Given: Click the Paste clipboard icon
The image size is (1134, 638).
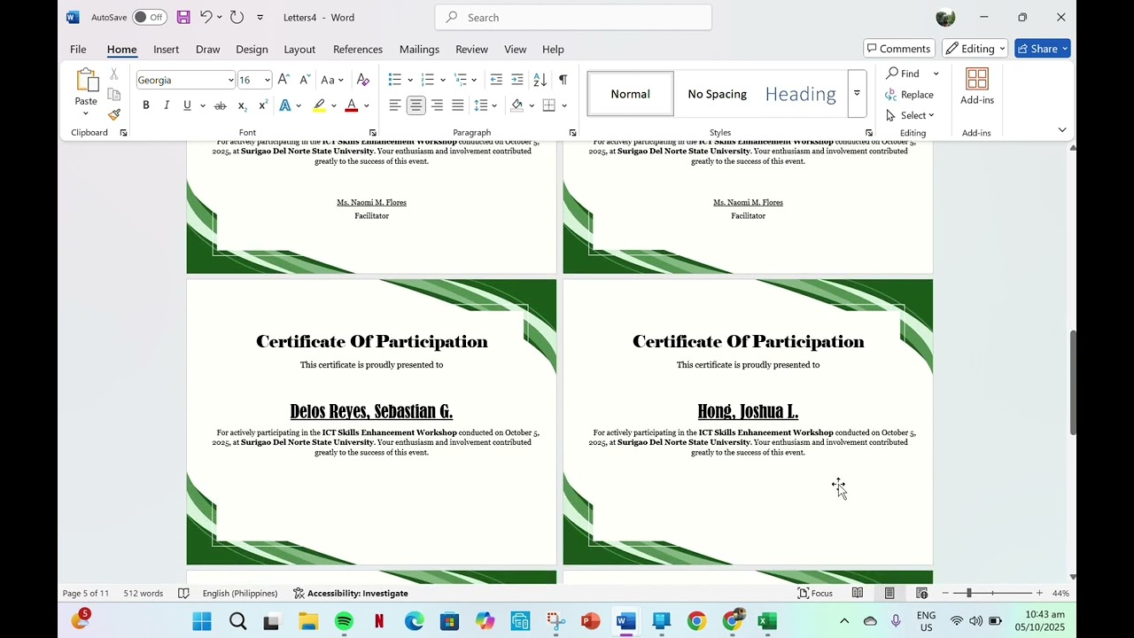Looking at the screenshot, I should click(x=86, y=81).
